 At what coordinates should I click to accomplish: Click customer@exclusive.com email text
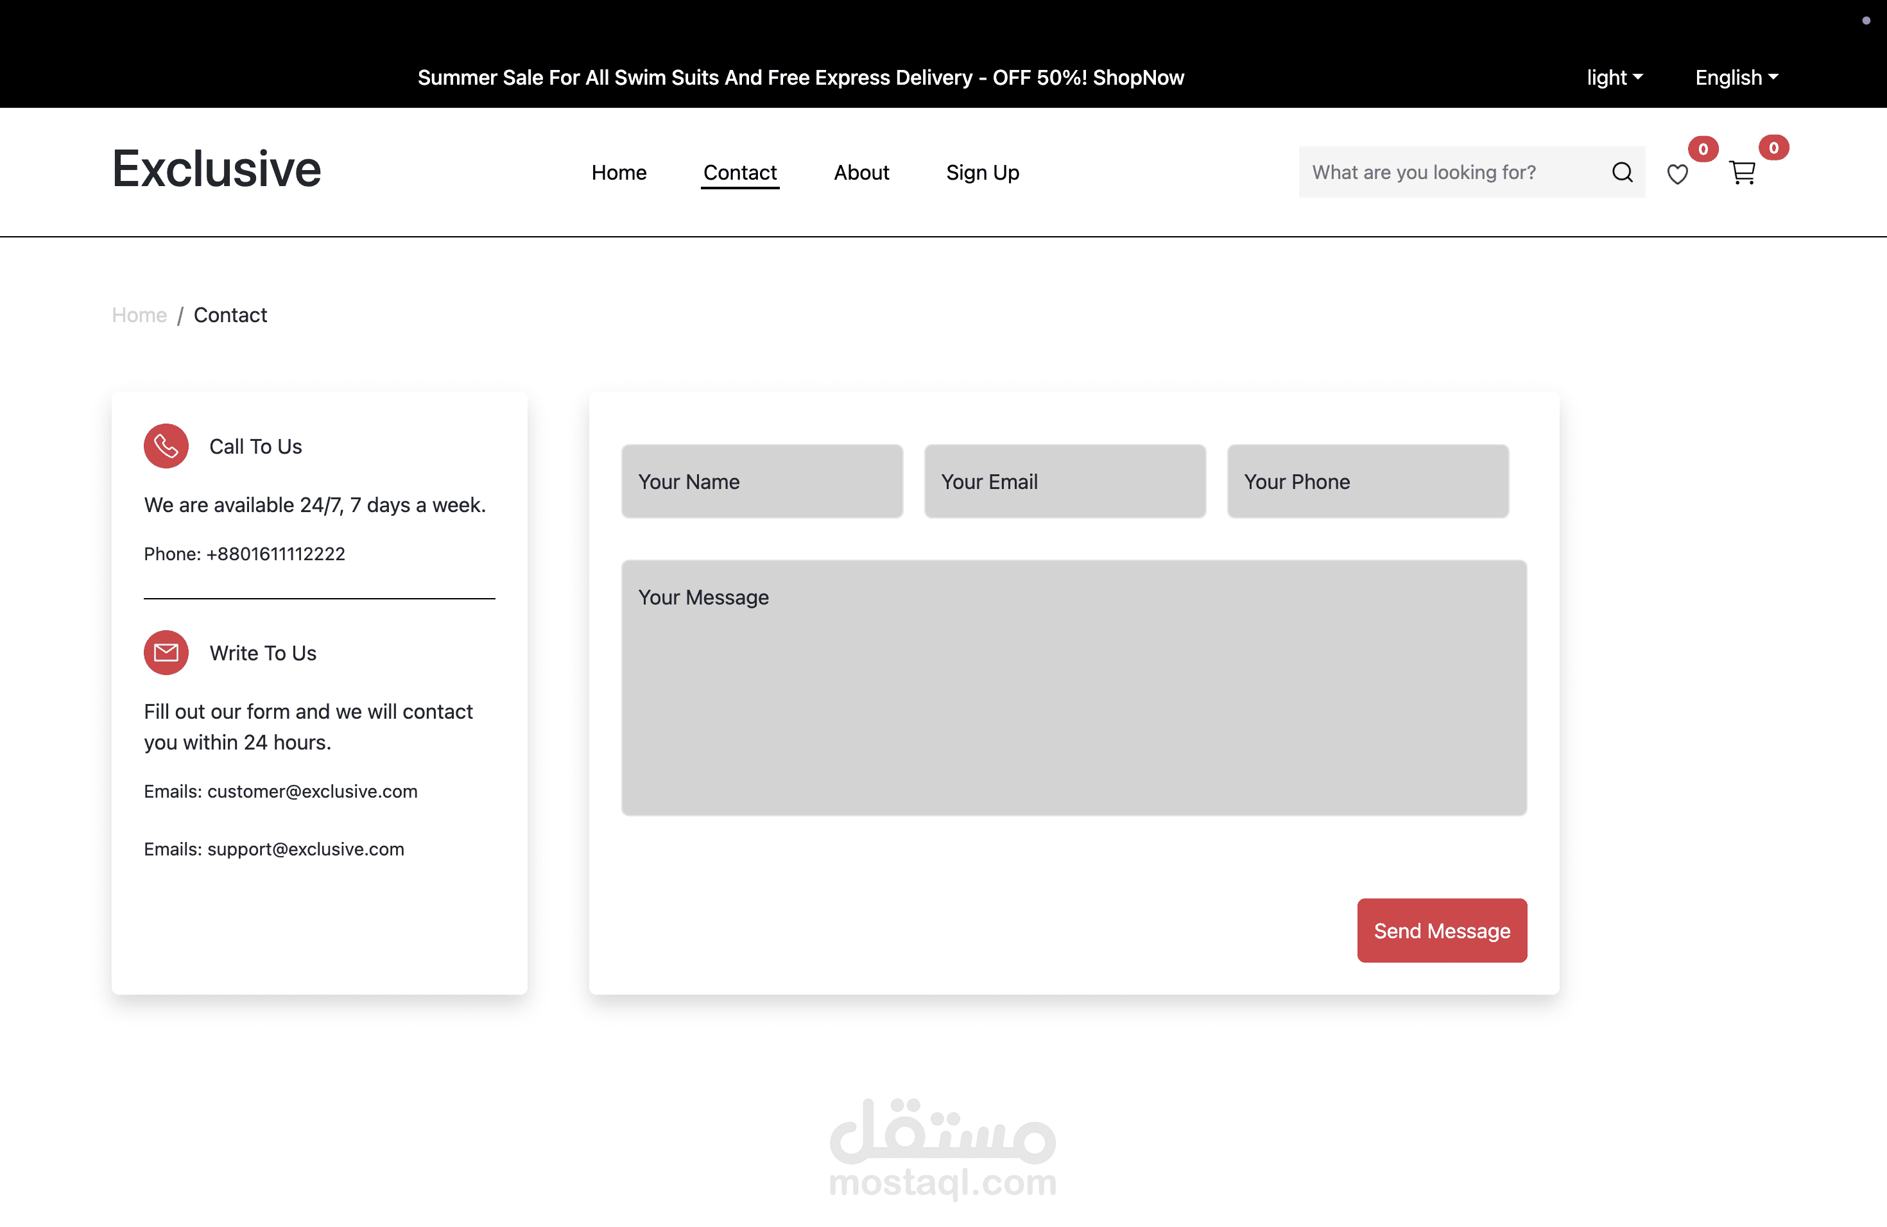(x=311, y=791)
